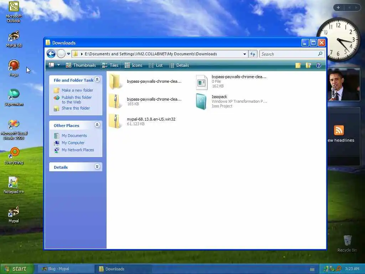Launch the MyPal 68 desktop shortcut
This screenshot has width=365, height=274.
pyautogui.click(x=14, y=39)
